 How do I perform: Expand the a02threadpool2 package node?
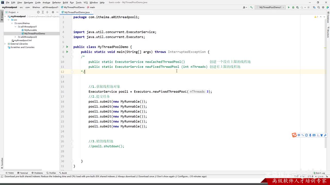click(15, 37)
